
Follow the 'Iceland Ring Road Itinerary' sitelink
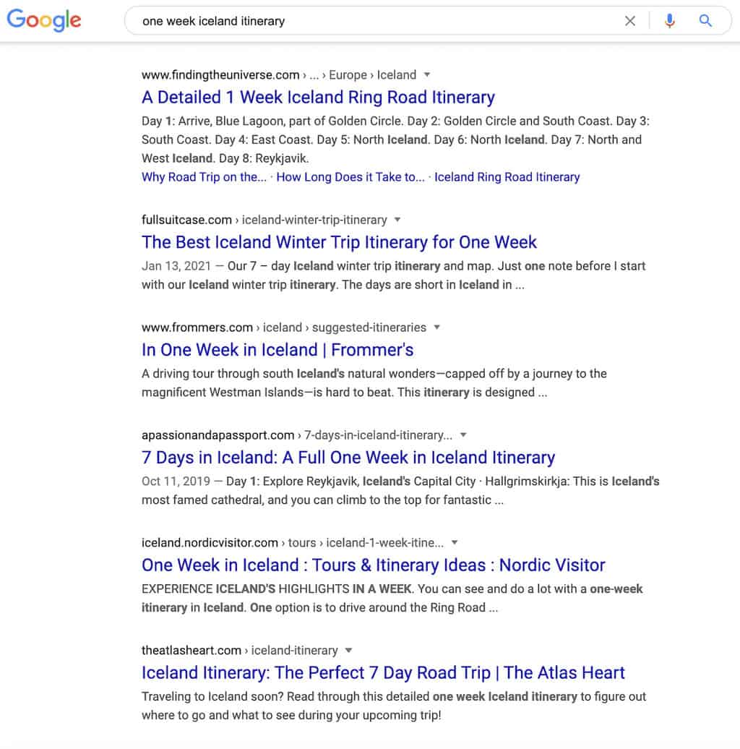(x=507, y=177)
